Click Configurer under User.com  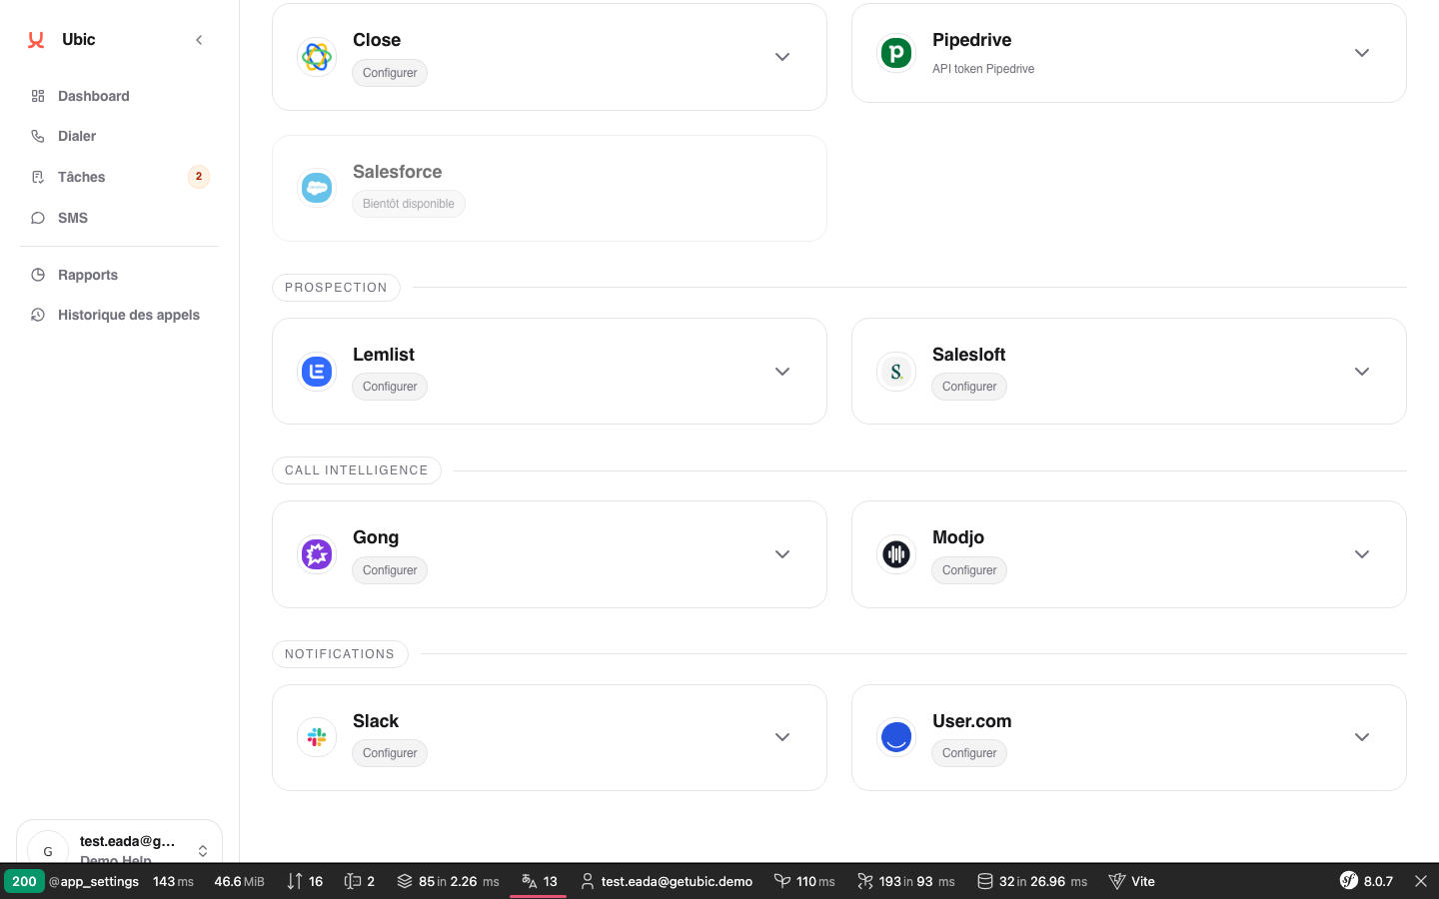click(x=969, y=753)
